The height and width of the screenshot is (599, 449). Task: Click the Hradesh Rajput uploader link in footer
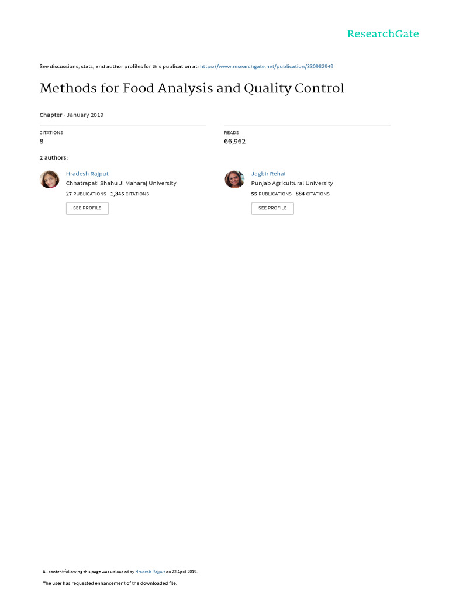[150, 572]
